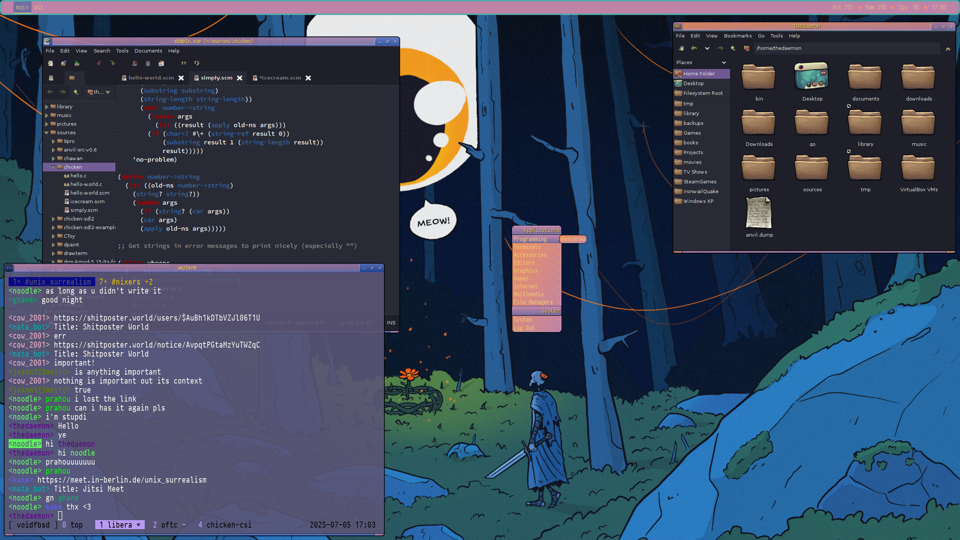Click the Find binoculars icon in editor toolbar
Image resolution: width=960 pixels, height=540 pixels.
point(184,63)
